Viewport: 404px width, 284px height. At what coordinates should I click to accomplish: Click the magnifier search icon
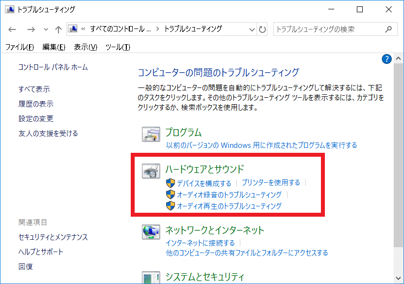click(388, 29)
